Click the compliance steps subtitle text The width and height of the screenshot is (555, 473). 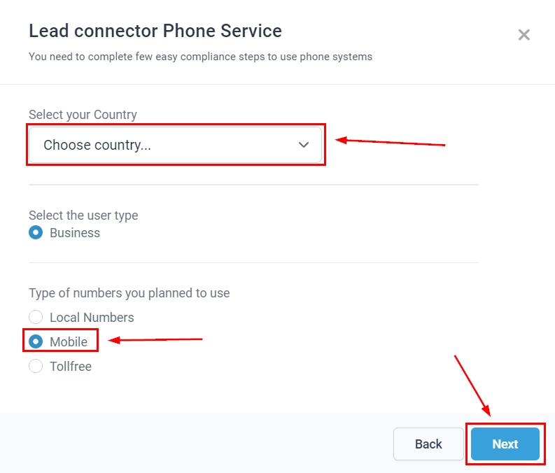200,57
